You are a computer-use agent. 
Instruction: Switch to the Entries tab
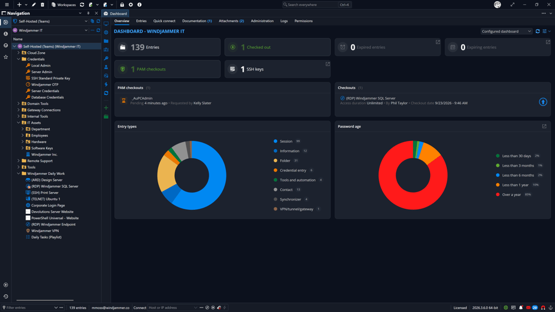click(x=141, y=21)
